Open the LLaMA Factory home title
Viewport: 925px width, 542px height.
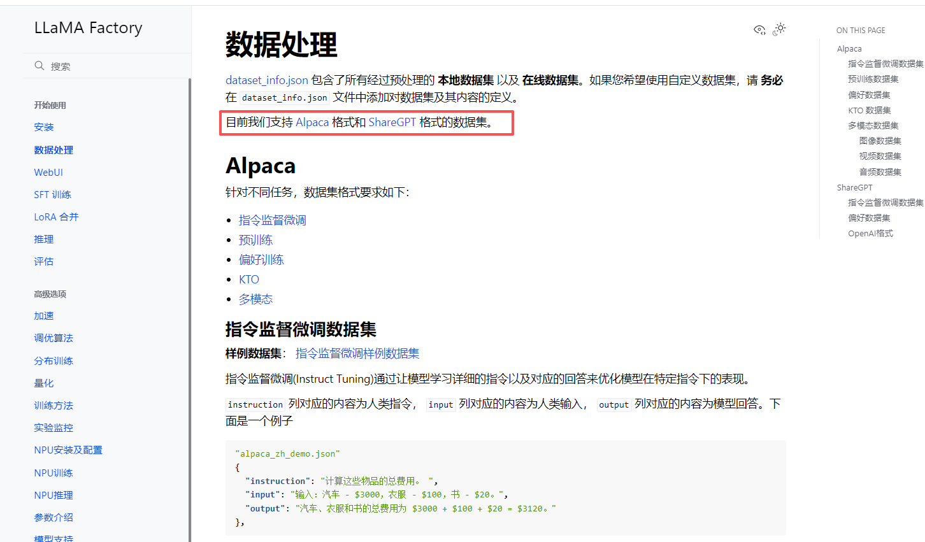(89, 28)
